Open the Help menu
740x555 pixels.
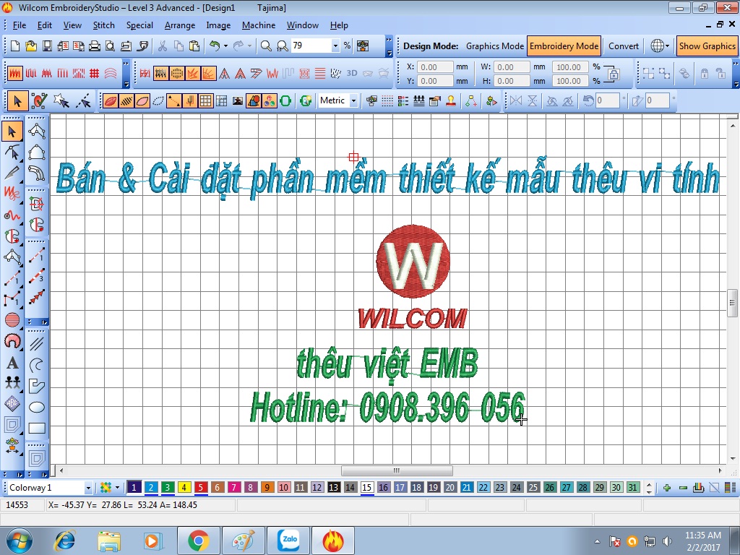[x=339, y=25]
